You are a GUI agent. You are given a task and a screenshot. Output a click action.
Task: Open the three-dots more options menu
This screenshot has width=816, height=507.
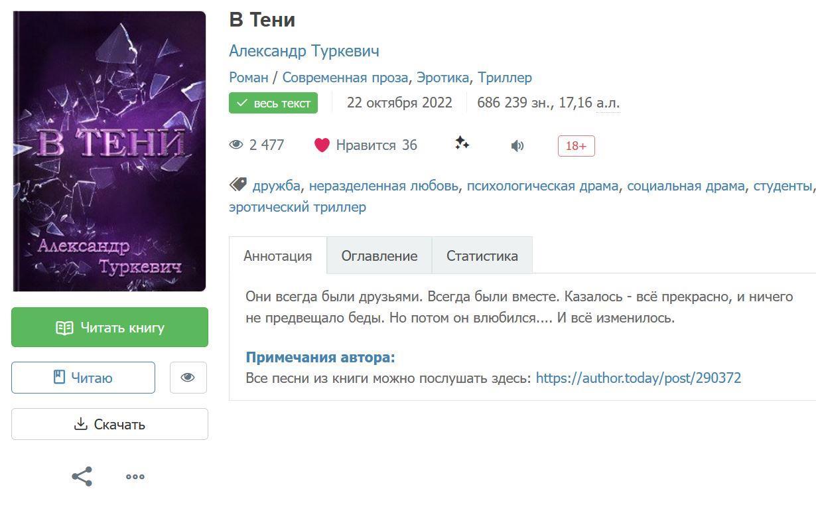135,476
